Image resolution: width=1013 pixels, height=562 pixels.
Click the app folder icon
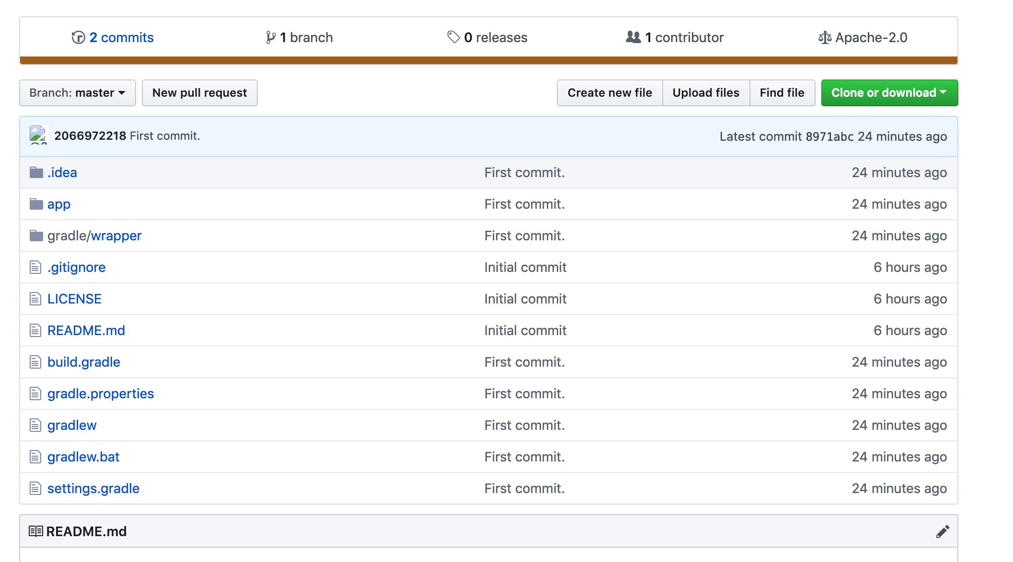(36, 204)
